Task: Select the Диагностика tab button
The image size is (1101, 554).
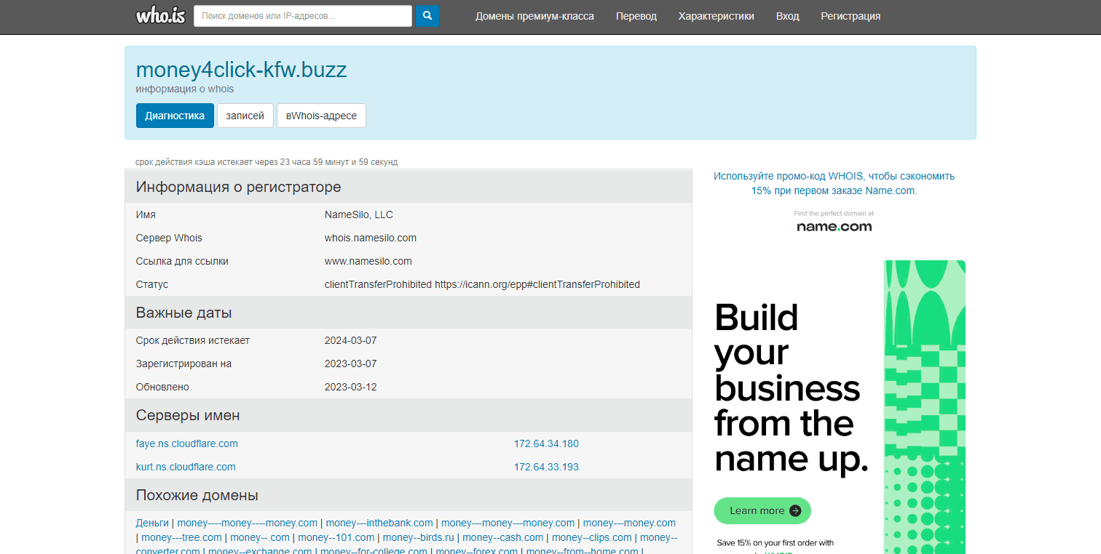Action: 175,116
